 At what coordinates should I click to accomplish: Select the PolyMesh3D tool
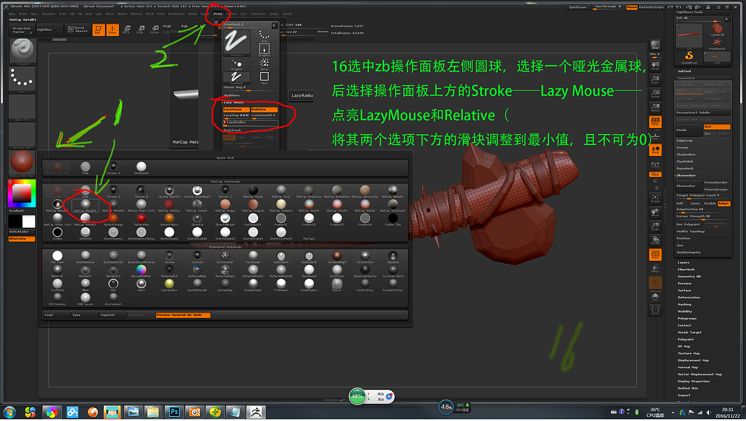pos(717,44)
